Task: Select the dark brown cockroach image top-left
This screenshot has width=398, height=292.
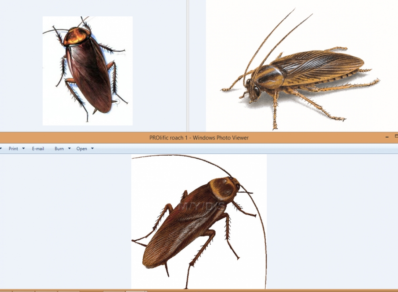Action: [x=88, y=71]
